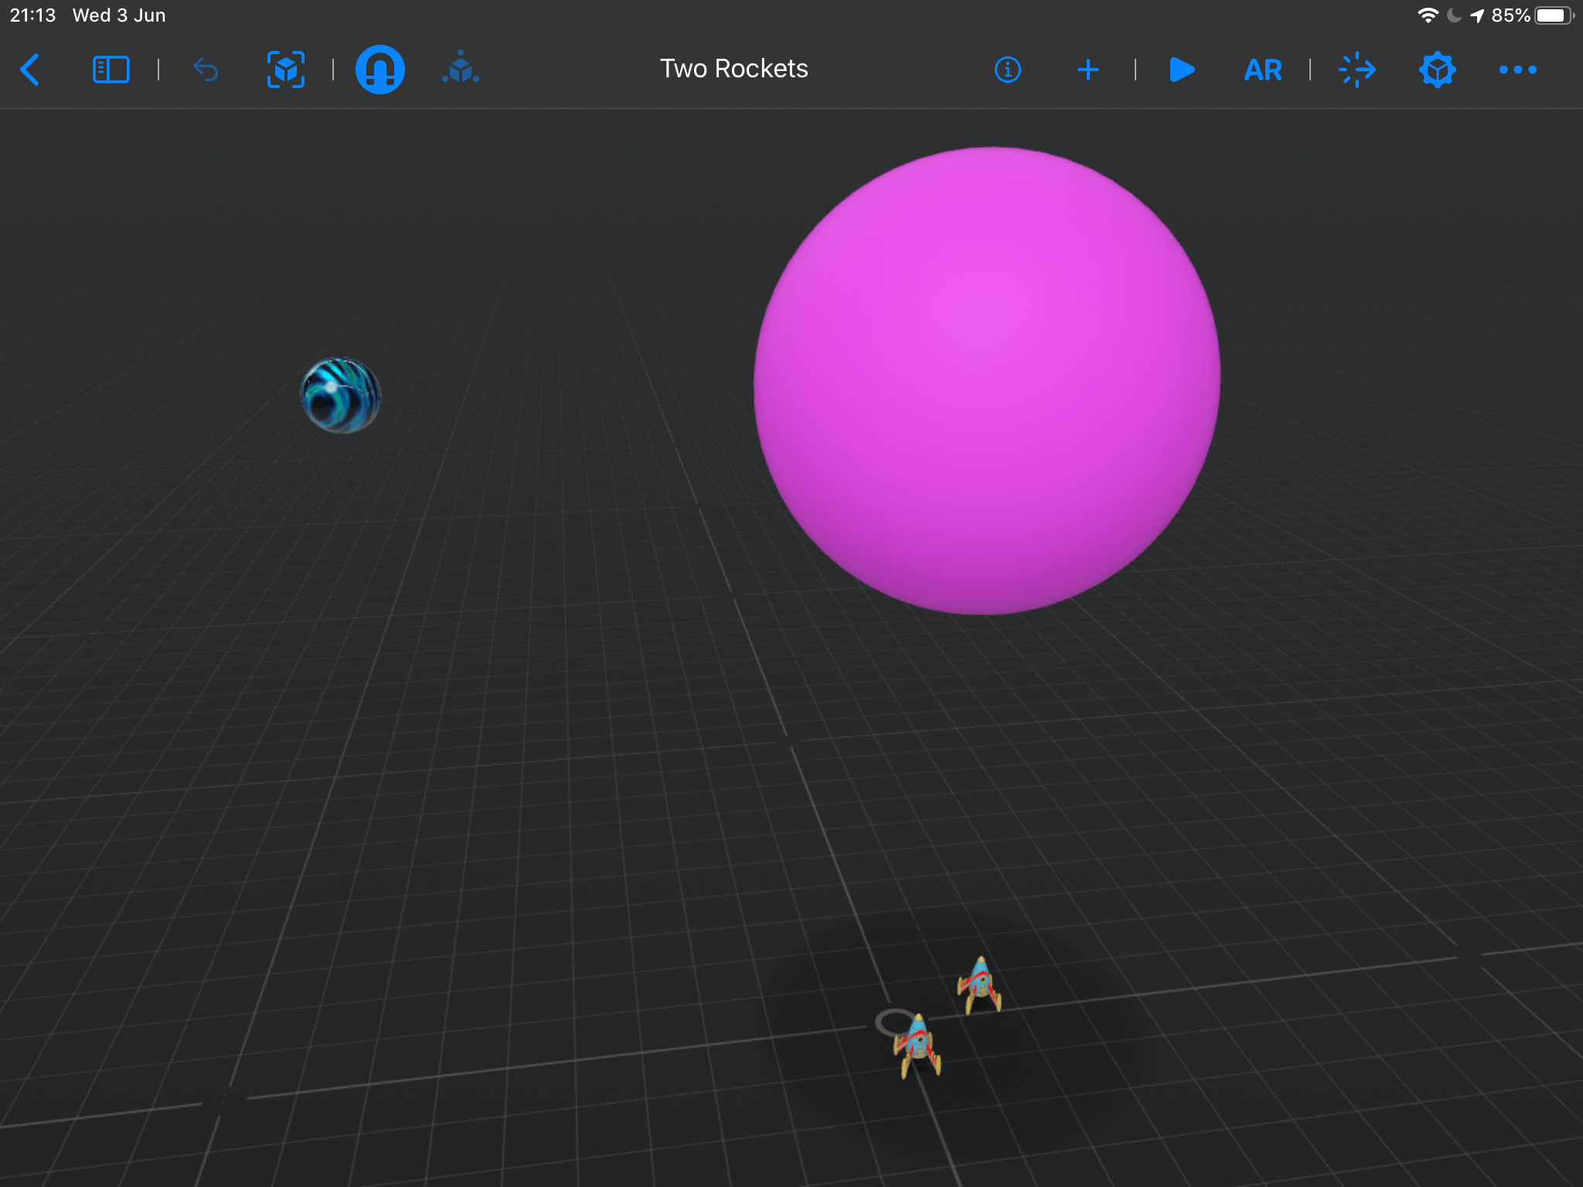The image size is (1583, 1187).
Task: Tap the Two Rockets project title
Action: tap(734, 69)
